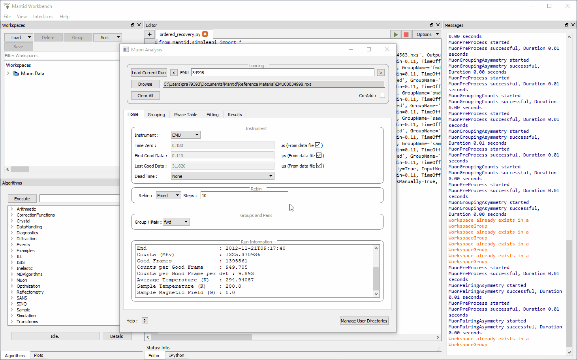
Task: Go to previous run with left arrow
Action: tap(174, 73)
